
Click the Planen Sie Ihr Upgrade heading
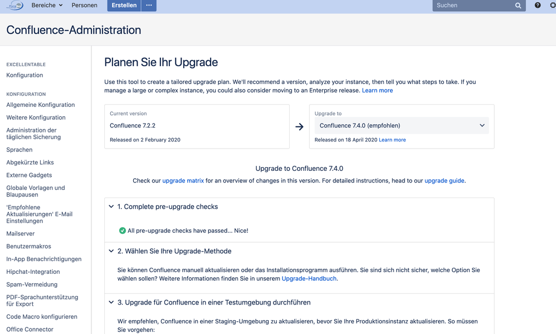click(x=161, y=62)
